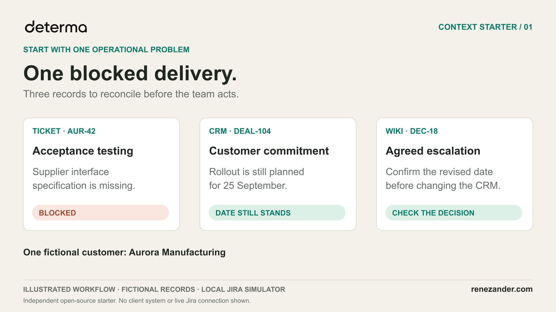Select the 'Rollout is still planned' description
556x312 pixels.
(x=257, y=179)
